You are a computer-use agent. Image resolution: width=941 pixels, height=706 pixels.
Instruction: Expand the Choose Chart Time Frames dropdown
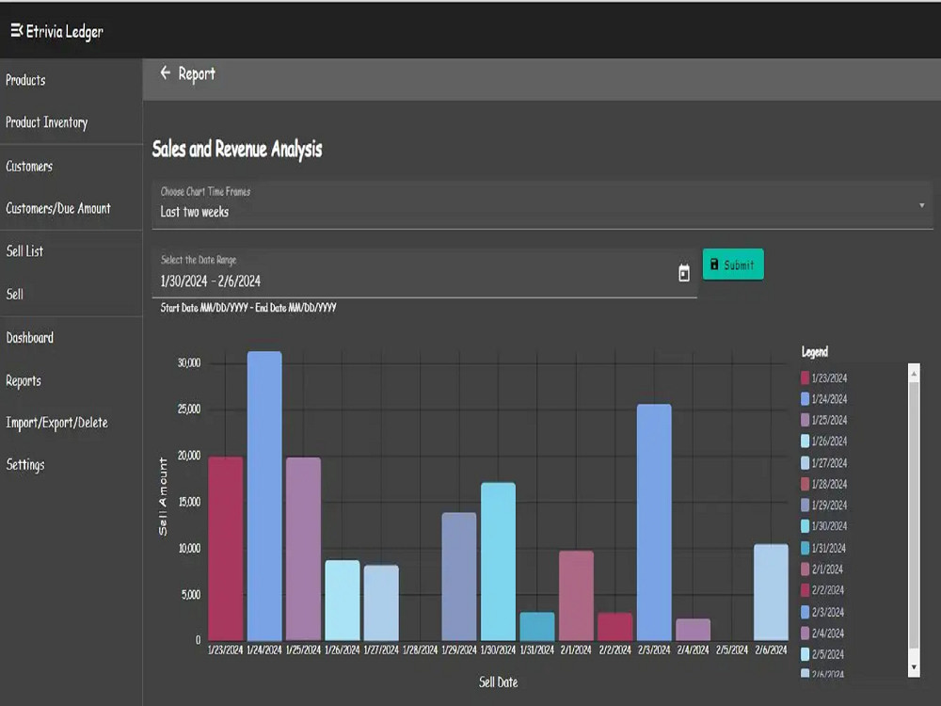[542, 204]
